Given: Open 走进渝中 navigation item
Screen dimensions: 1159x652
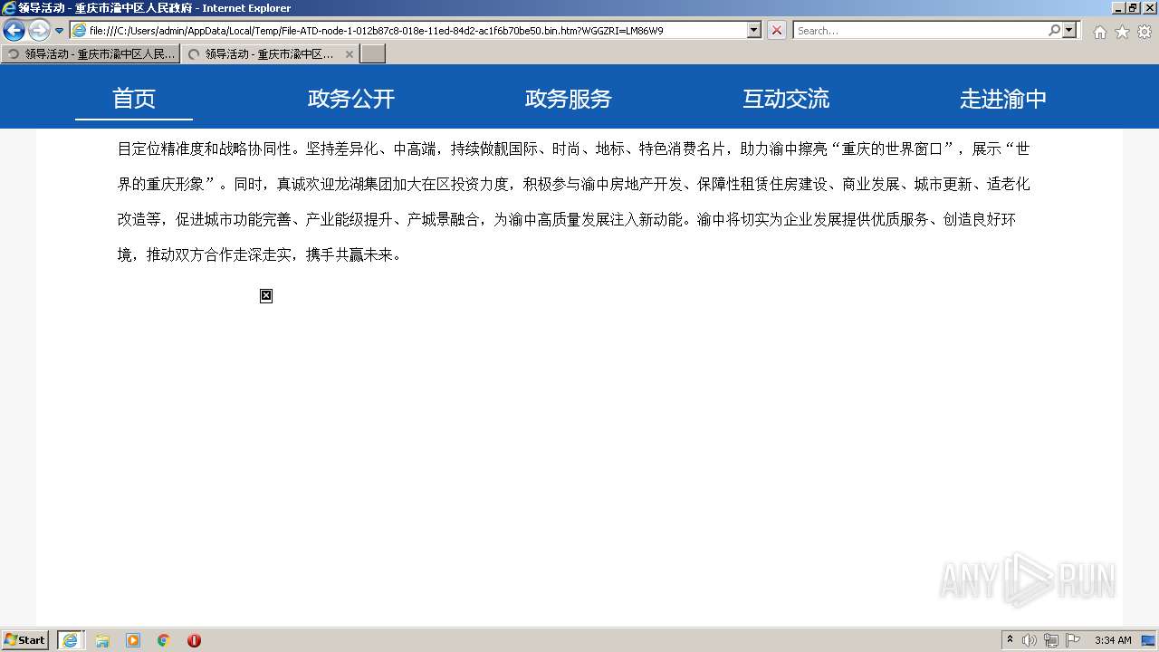Looking at the screenshot, I should click(1003, 99).
